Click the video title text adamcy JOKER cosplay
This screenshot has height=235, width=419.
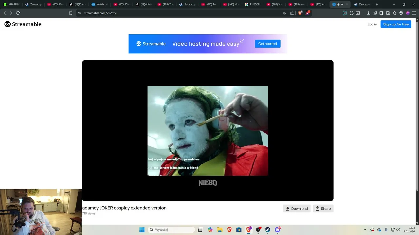[124, 208]
